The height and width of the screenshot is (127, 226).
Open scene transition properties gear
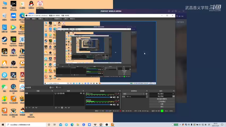click(147, 94)
